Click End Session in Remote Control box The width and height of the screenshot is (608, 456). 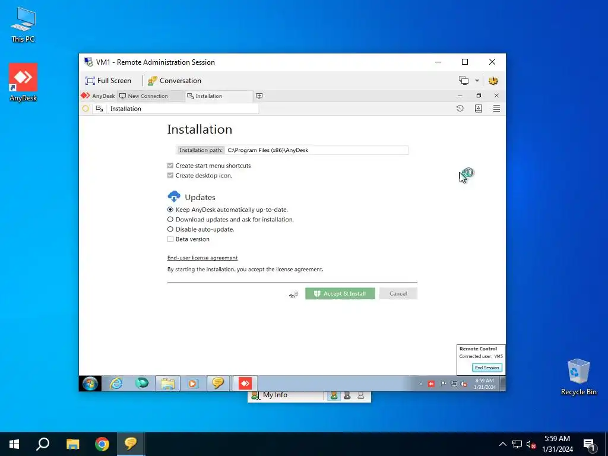[487, 367]
